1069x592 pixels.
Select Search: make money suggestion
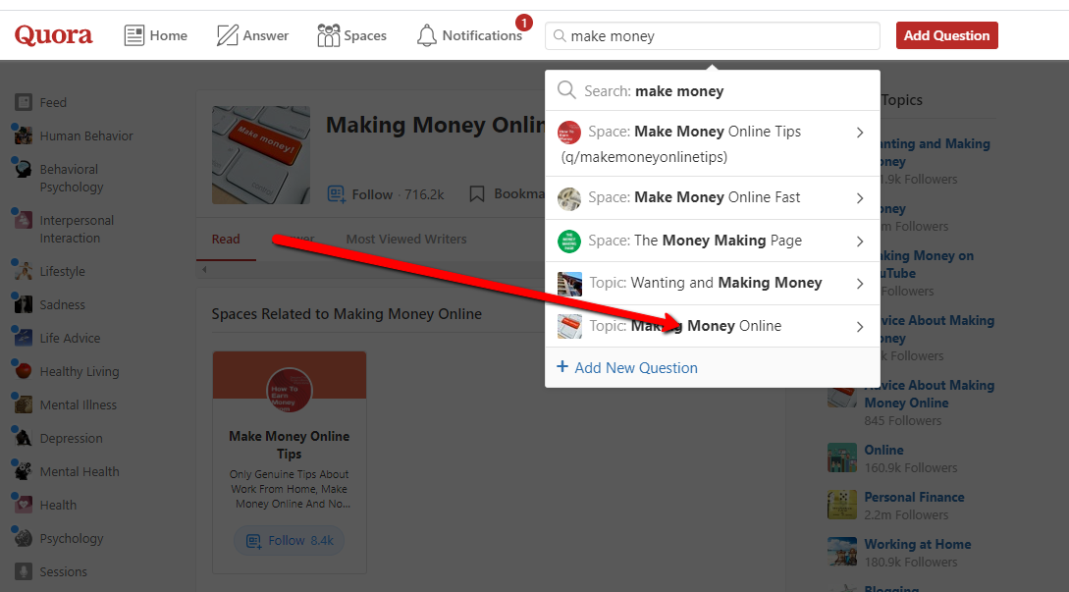click(713, 90)
